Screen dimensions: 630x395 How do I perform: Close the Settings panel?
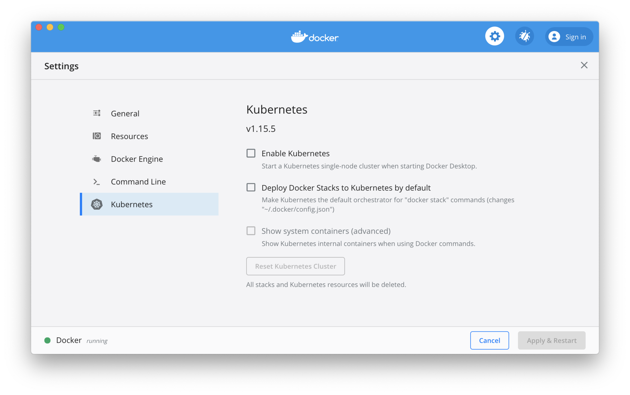(x=584, y=65)
